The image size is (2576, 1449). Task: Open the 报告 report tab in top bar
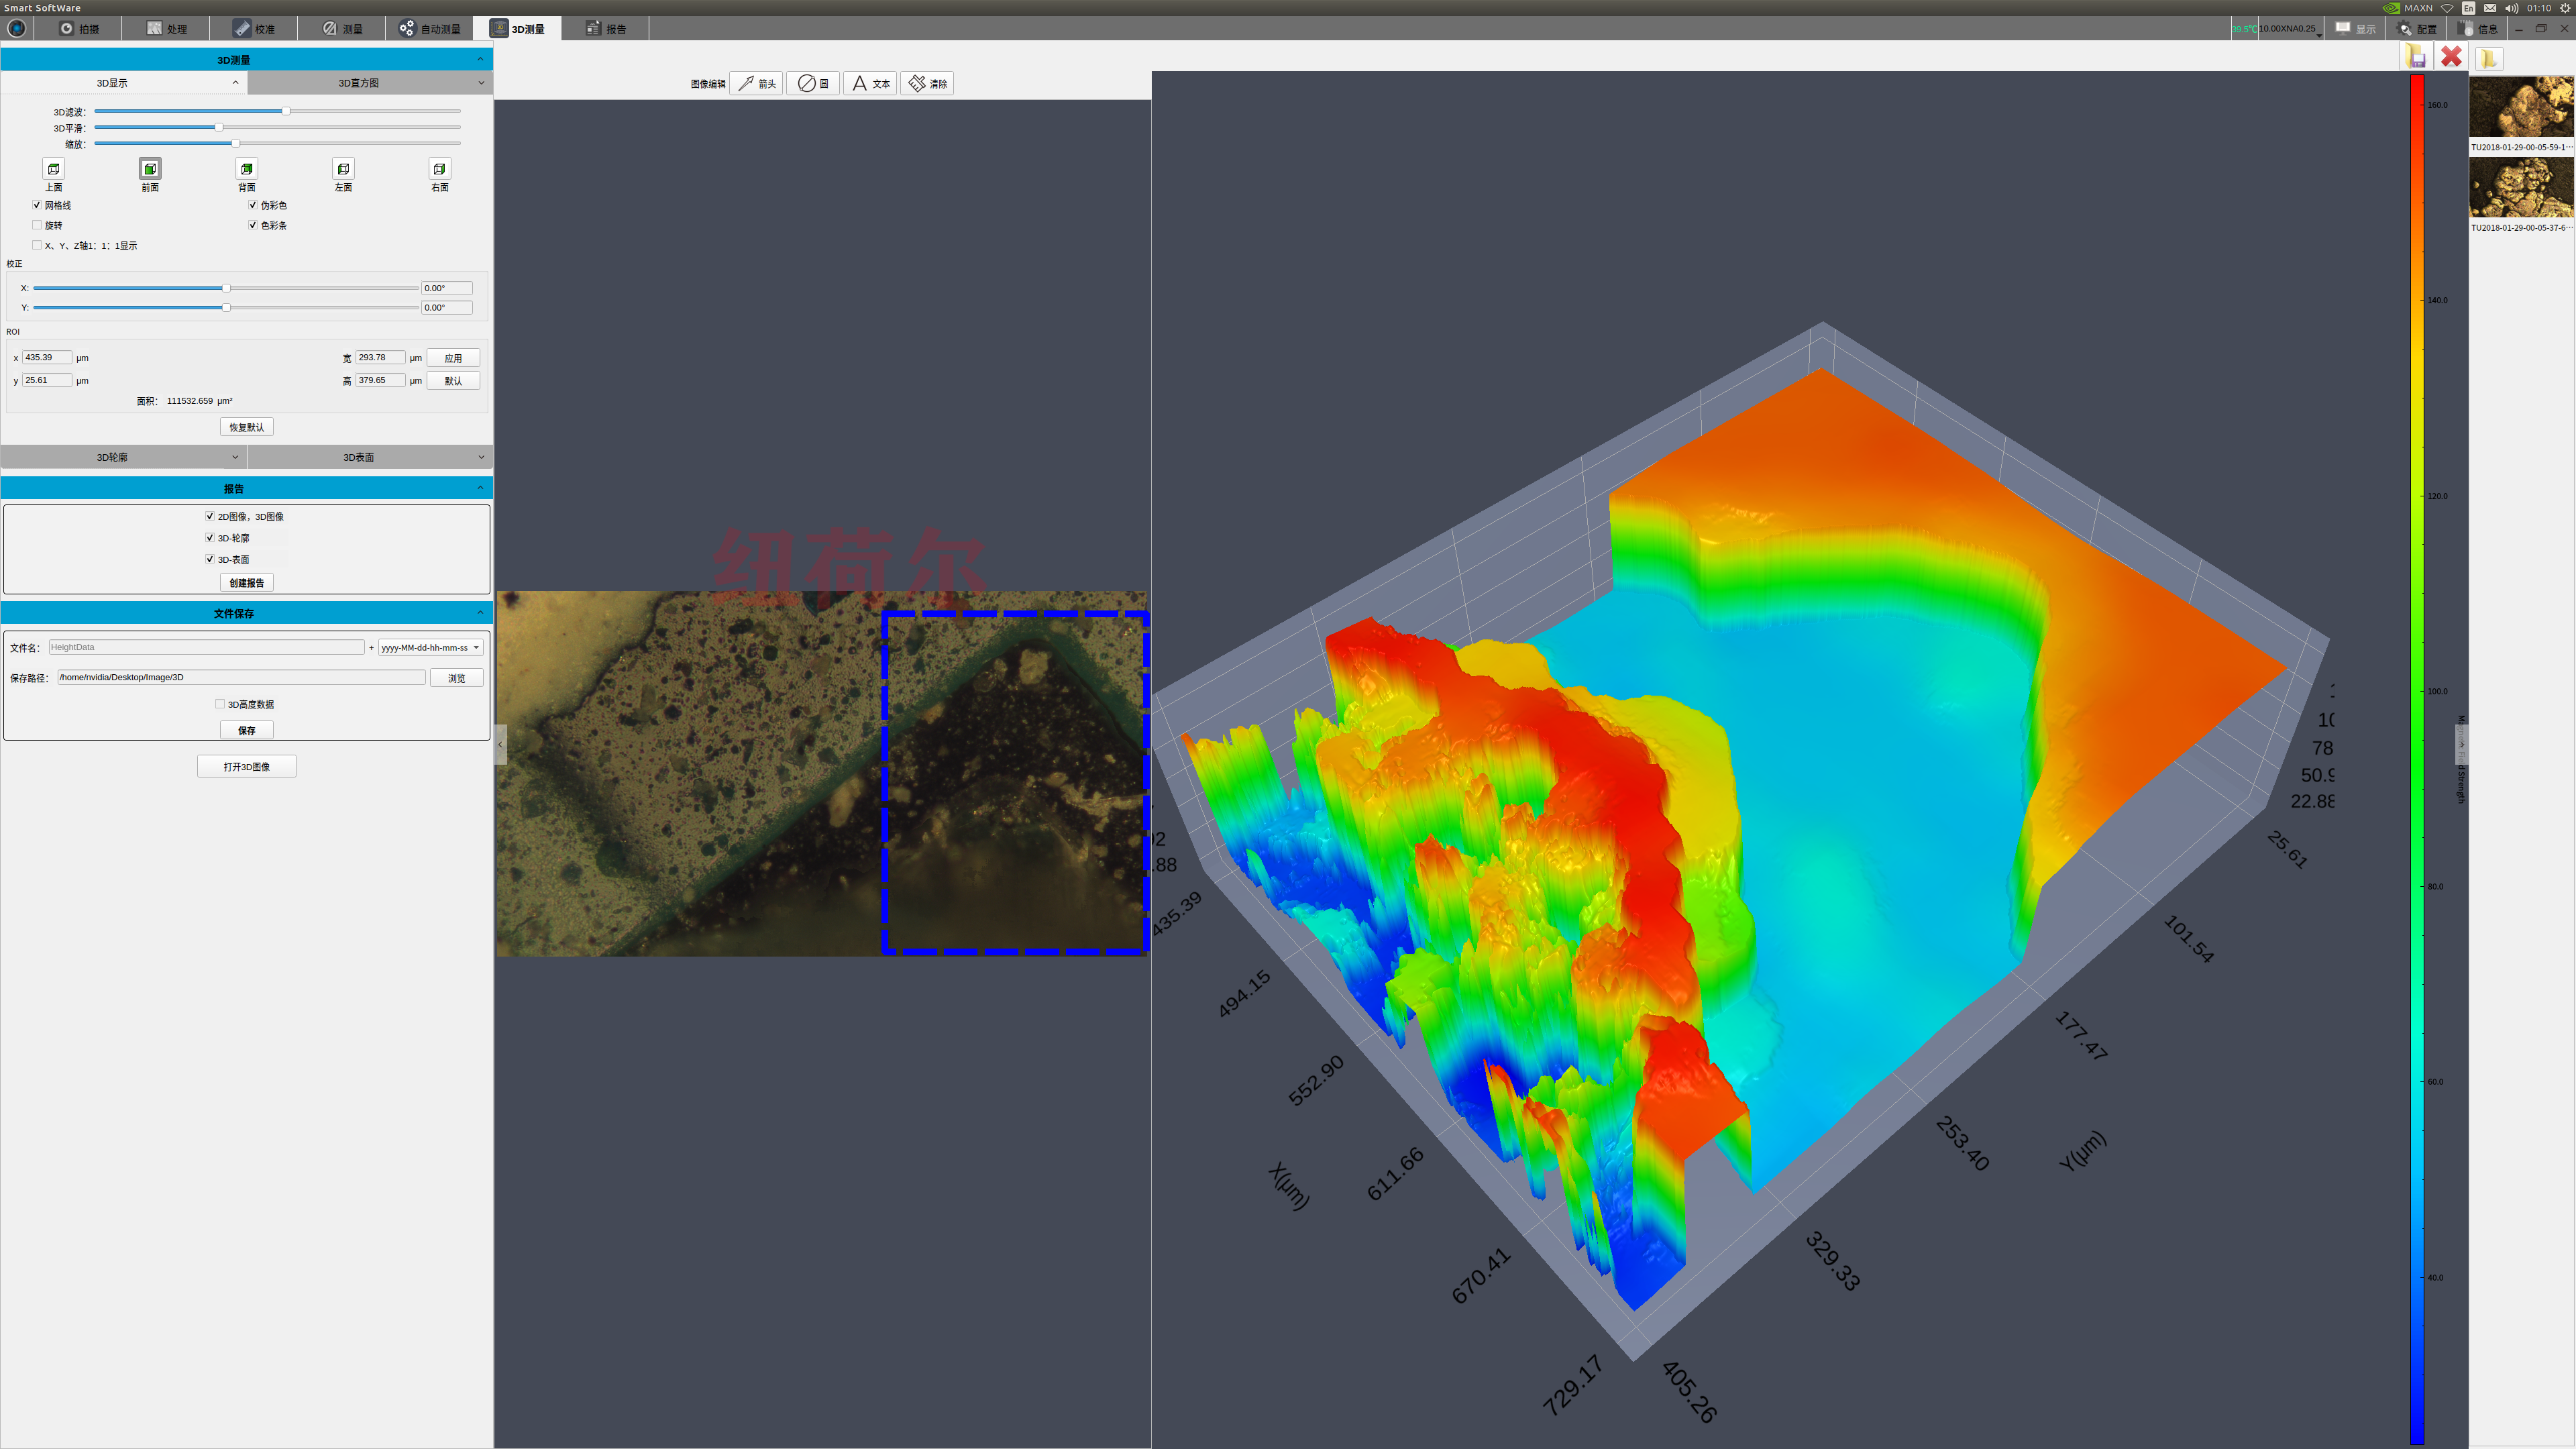click(606, 29)
